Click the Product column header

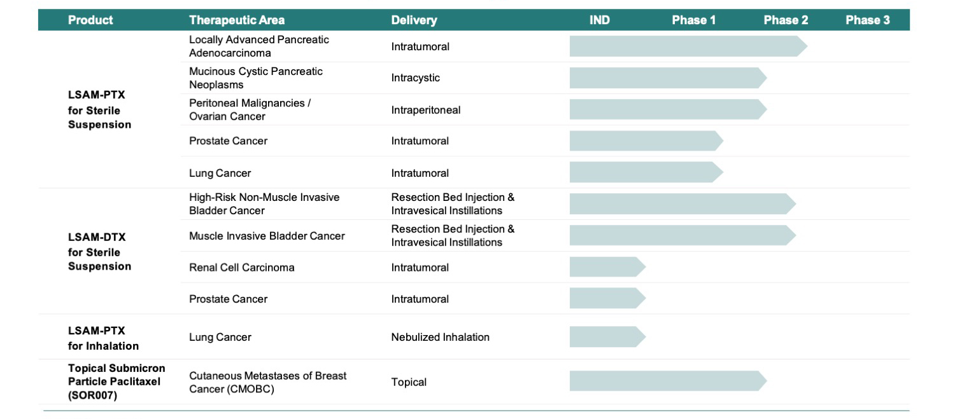pyautogui.click(x=90, y=20)
